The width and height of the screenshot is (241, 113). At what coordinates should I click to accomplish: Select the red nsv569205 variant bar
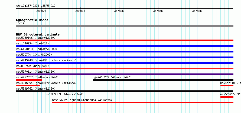pos(227,97)
